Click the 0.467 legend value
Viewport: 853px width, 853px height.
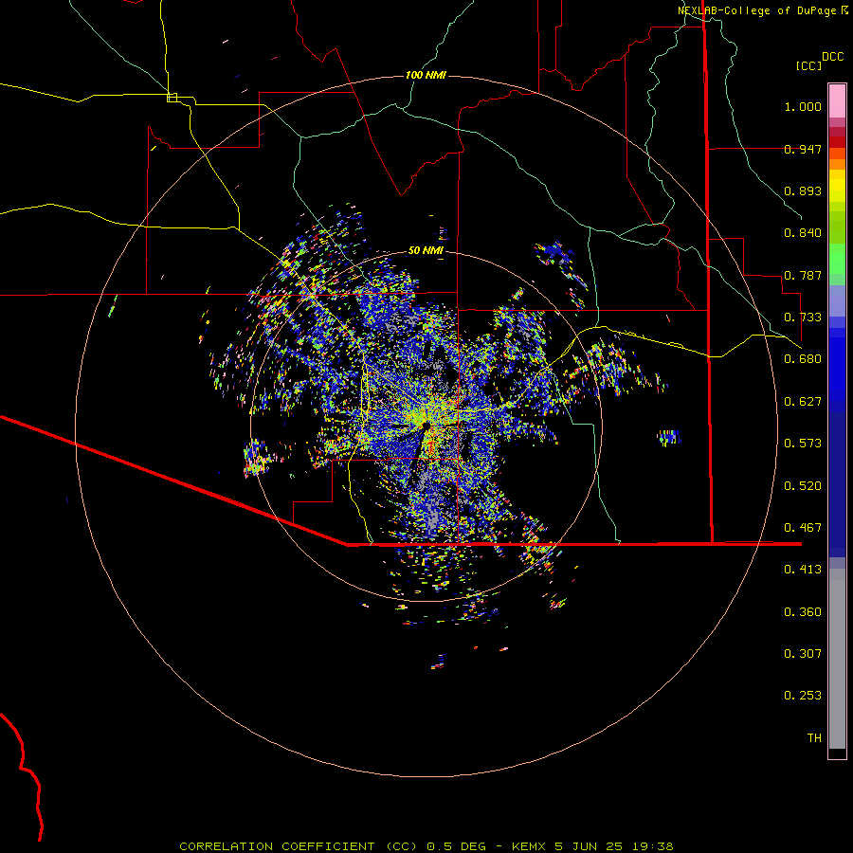point(803,528)
